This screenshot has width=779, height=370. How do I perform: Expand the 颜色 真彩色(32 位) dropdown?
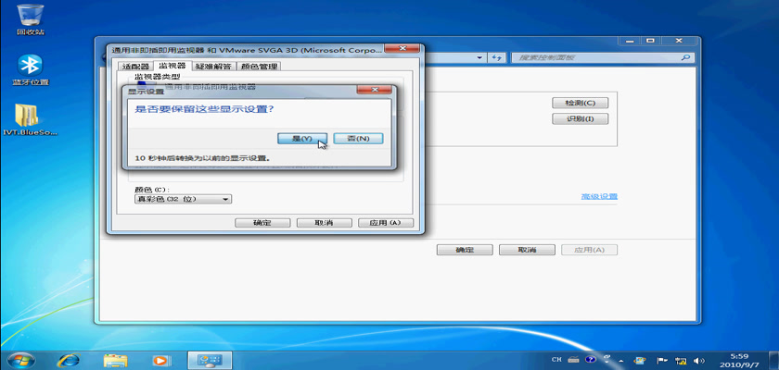pyautogui.click(x=183, y=199)
